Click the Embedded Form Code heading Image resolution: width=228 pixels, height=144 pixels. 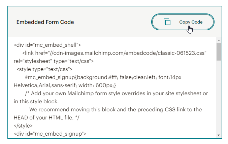click(x=45, y=22)
